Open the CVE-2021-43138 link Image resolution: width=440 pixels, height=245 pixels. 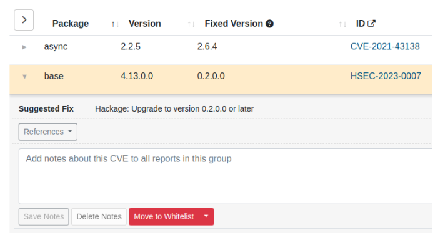pos(385,47)
